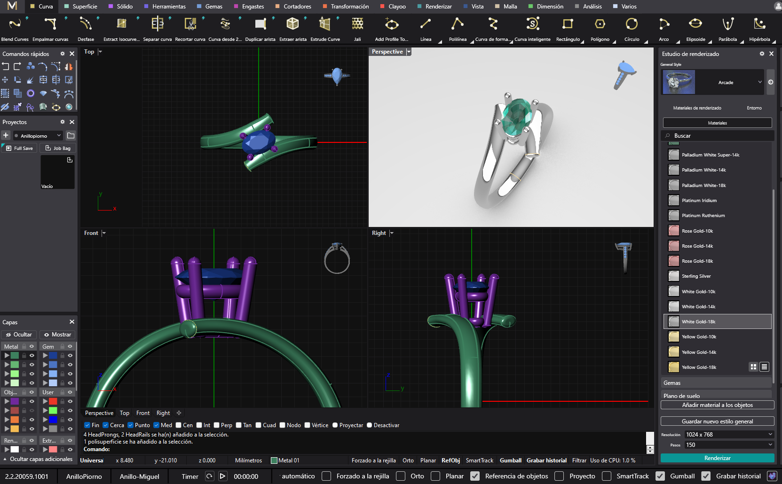Viewport: 782px width, 484px height.
Task: Click the Extrude Curve tool icon
Action: point(324,24)
